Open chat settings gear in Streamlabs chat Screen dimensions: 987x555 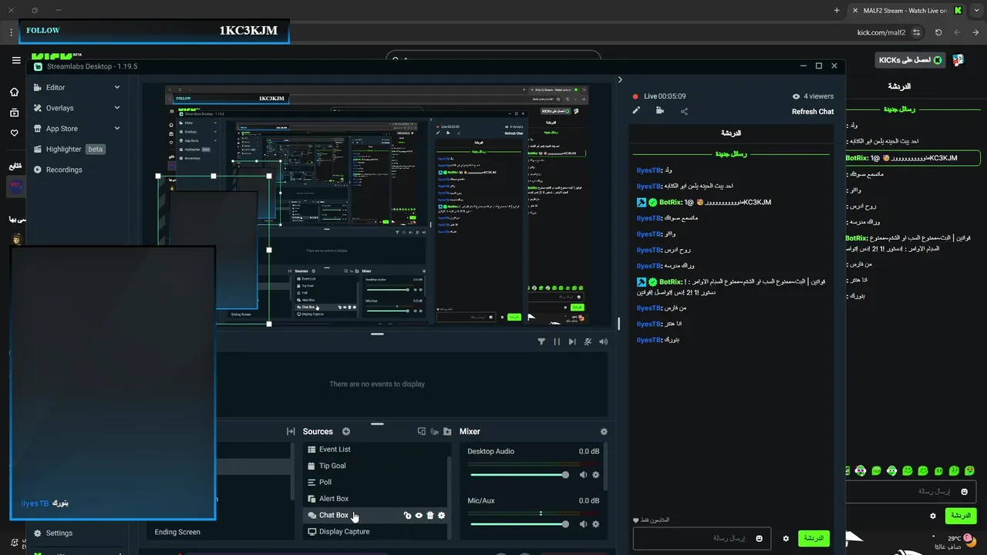(x=786, y=539)
